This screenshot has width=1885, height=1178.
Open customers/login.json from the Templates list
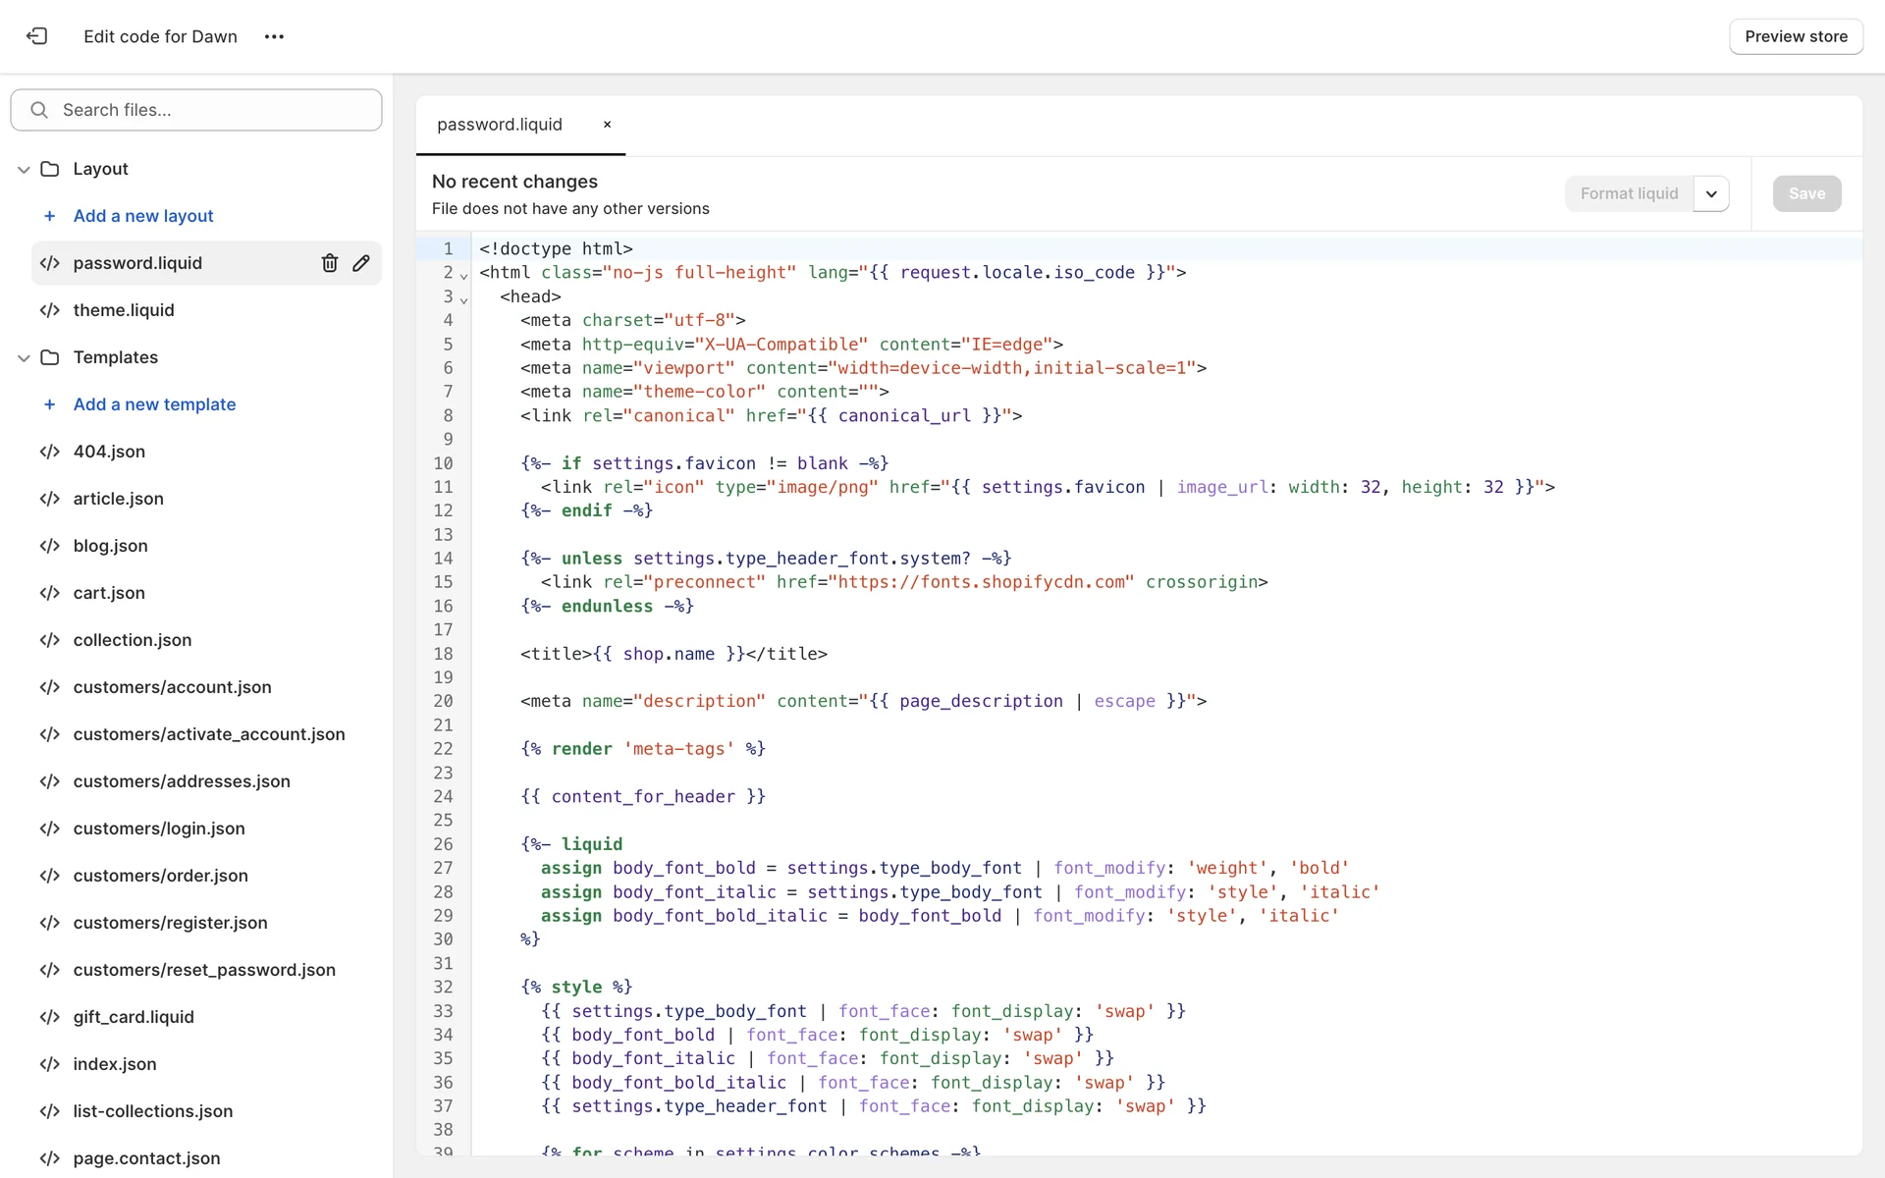click(159, 829)
